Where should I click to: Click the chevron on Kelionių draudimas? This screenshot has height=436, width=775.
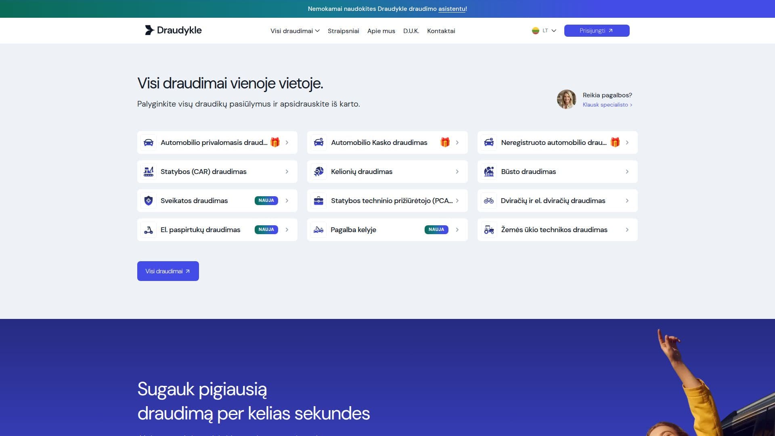click(x=457, y=172)
